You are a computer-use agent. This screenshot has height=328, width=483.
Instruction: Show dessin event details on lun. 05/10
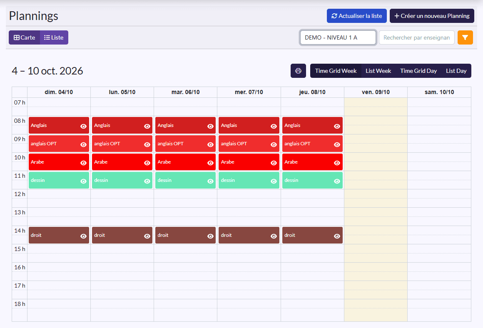(147, 181)
